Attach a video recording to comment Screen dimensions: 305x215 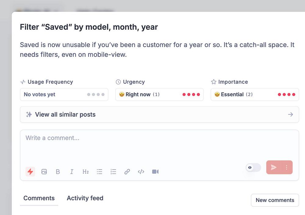(x=155, y=172)
